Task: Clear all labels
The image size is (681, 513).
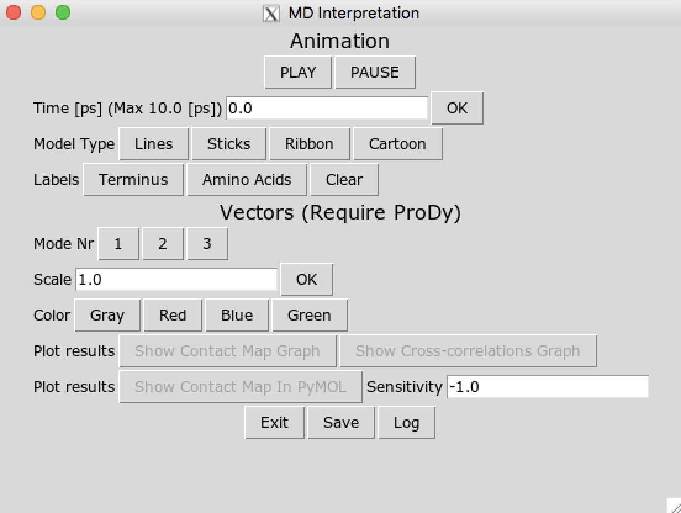Action: click(x=344, y=179)
